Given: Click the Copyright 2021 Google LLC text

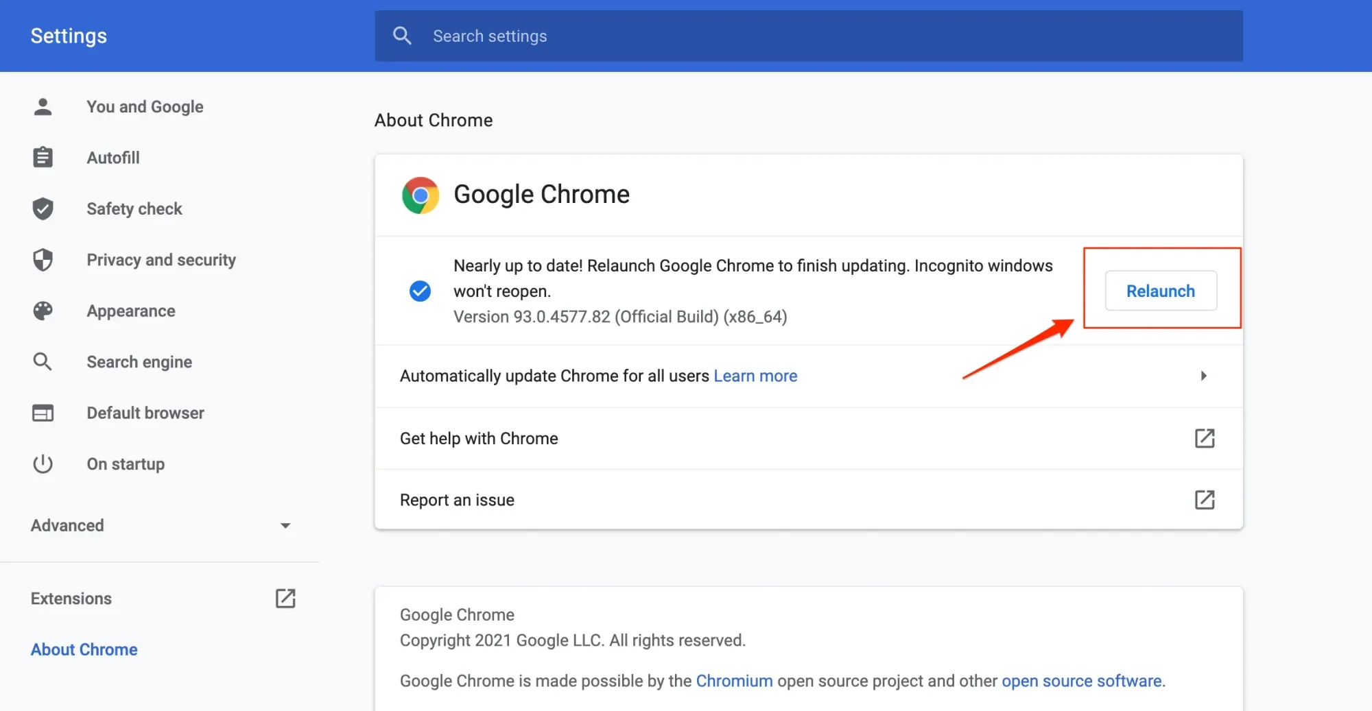Looking at the screenshot, I should (x=573, y=640).
